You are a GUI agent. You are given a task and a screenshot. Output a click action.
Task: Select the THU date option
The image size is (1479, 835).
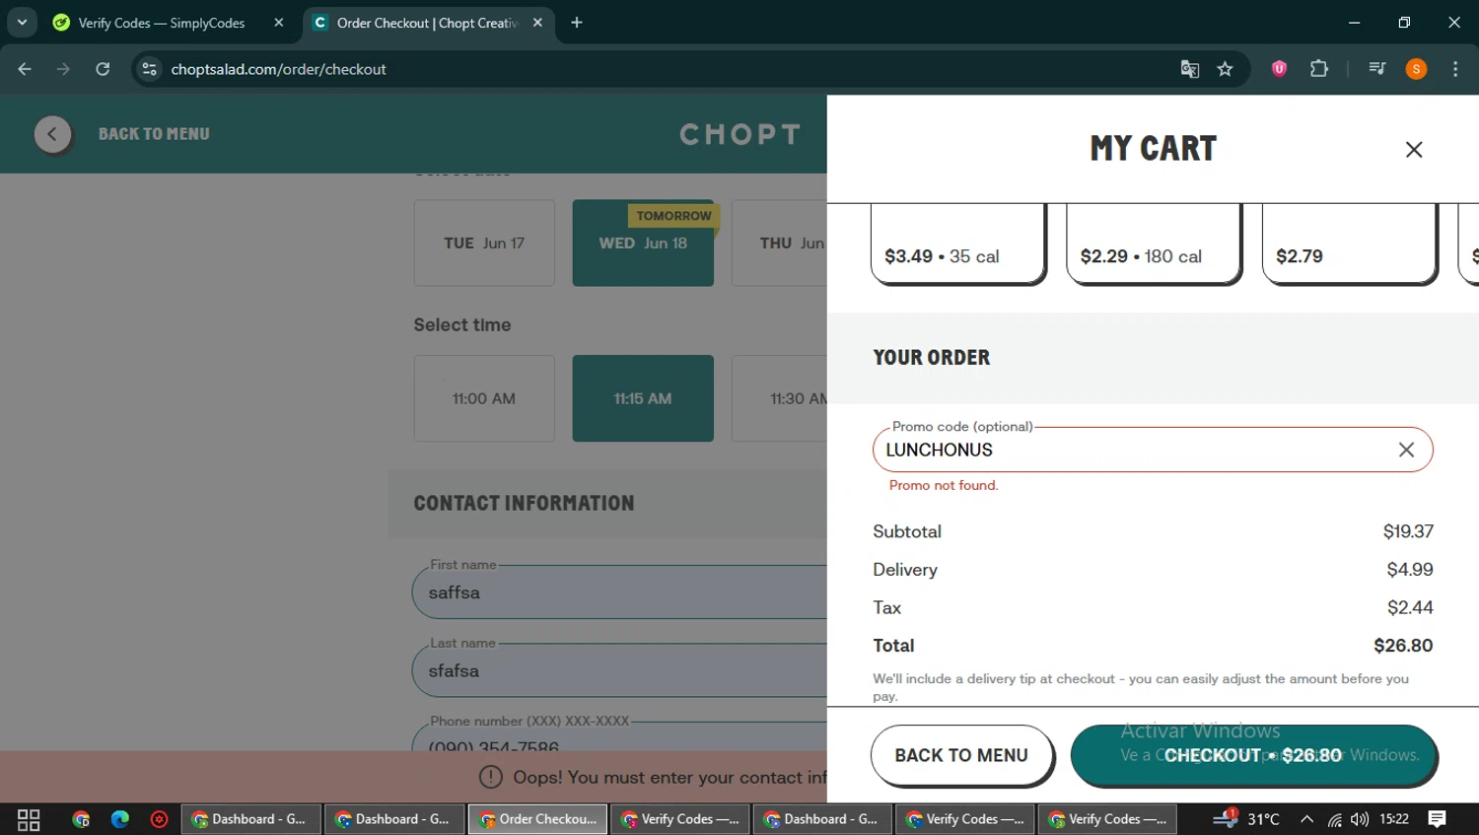[779, 243]
